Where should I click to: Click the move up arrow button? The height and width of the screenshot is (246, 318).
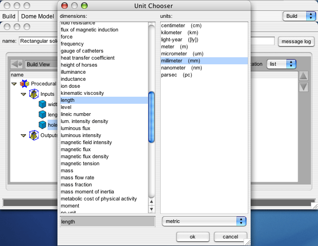[303, 76]
